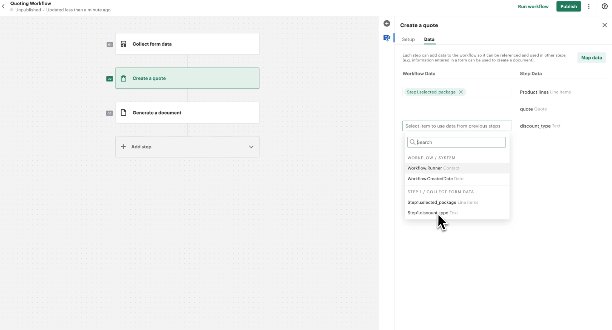Click the back arrow beside Quoting Workflow
Viewport: 612px width, 330px height.
point(4,6)
